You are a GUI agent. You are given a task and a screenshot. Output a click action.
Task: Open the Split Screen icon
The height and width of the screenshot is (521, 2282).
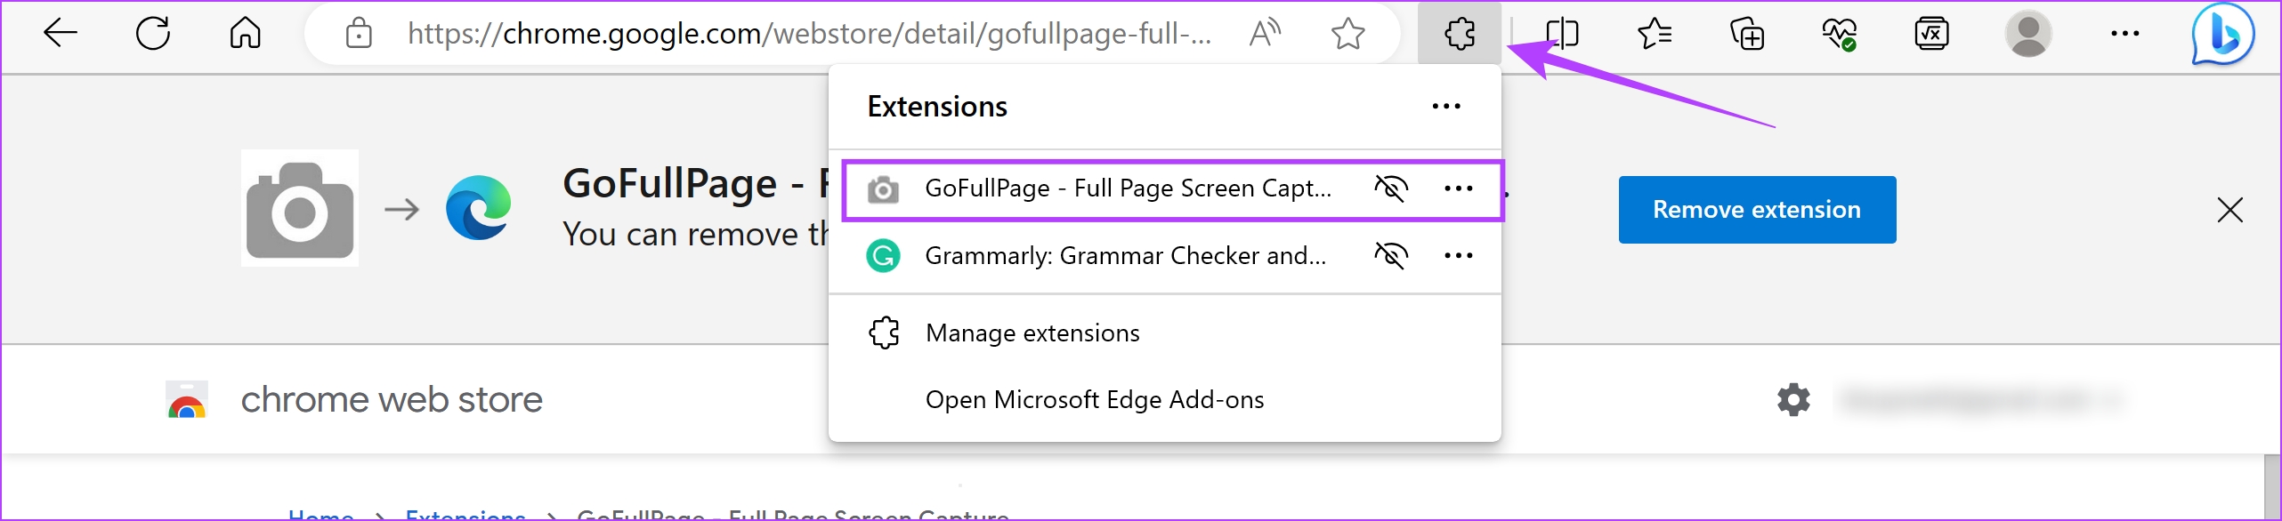(x=1561, y=34)
